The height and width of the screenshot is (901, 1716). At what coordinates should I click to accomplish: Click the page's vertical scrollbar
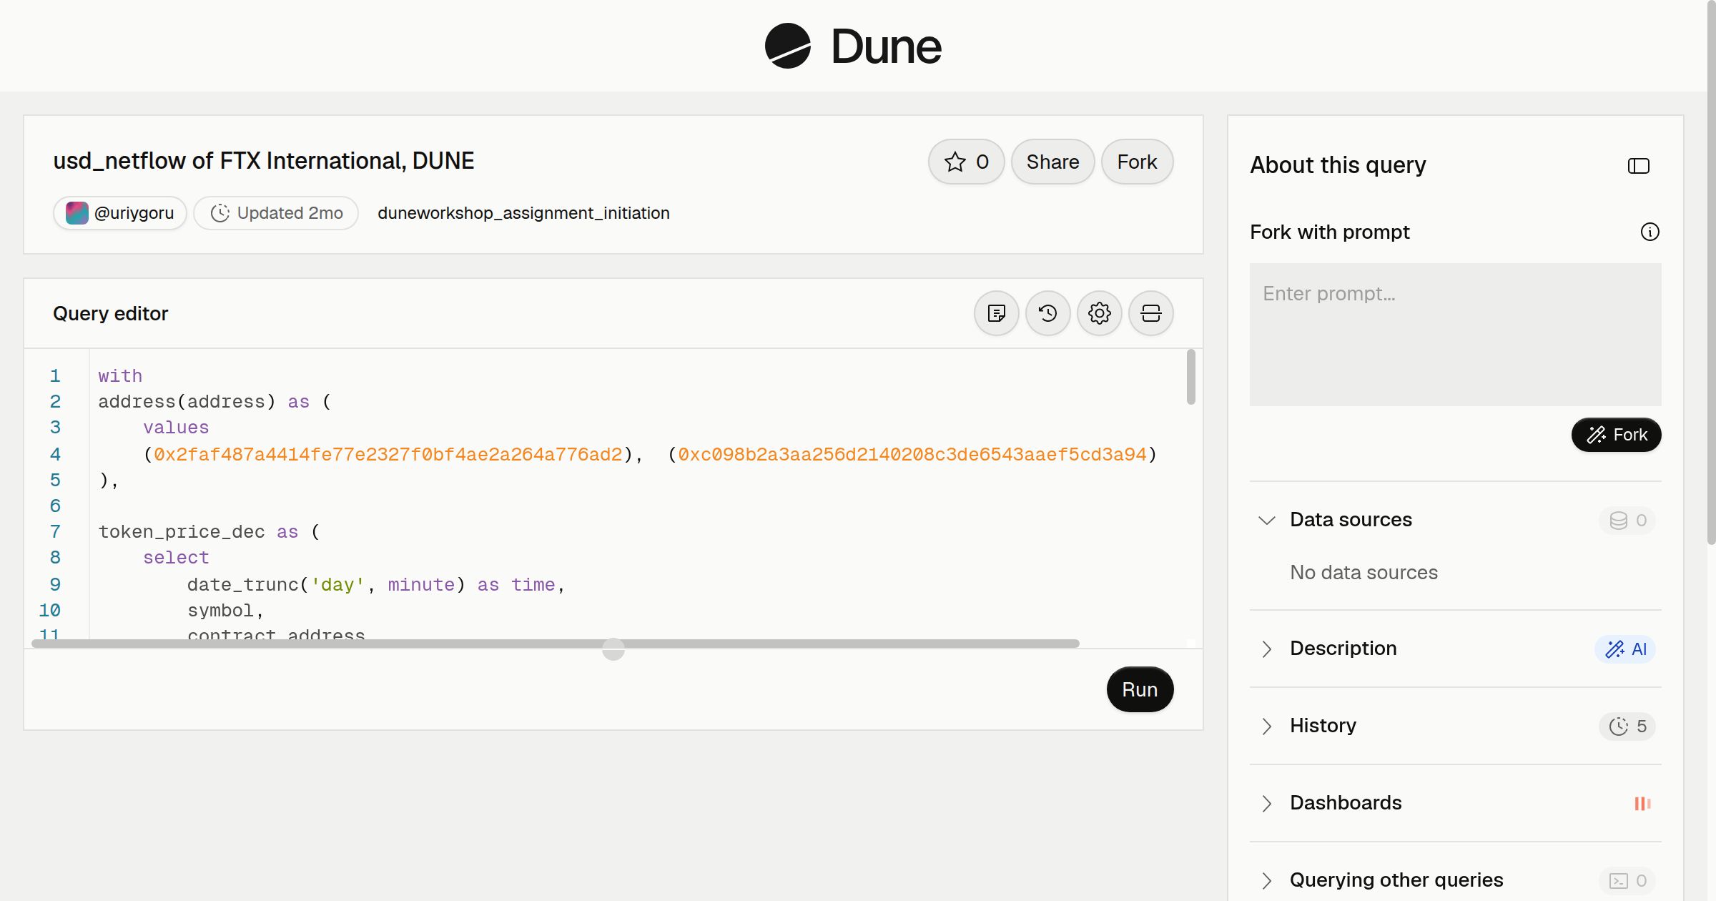1711,272
